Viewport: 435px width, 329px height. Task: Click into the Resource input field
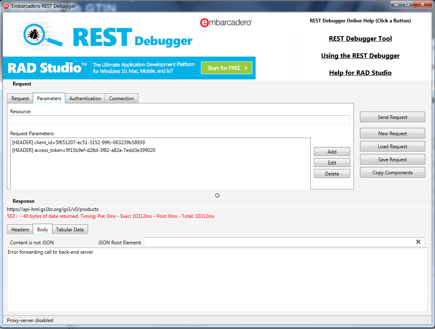coord(180,120)
